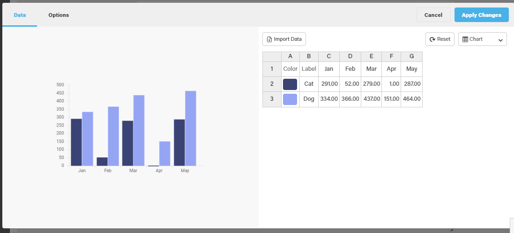Viewport: 514px width, 233px height.
Task: Click the dark Cat bar for Jan
Action: (76, 142)
